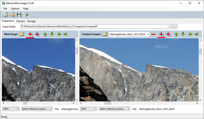Switch to the Preview tab

pyautogui.click(x=21, y=21)
